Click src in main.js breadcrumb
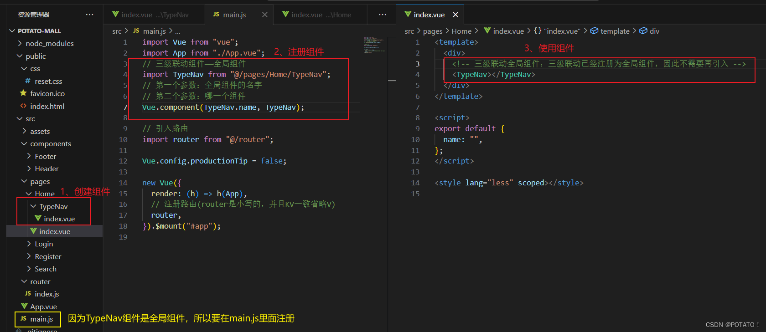 [x=117, y=31]
